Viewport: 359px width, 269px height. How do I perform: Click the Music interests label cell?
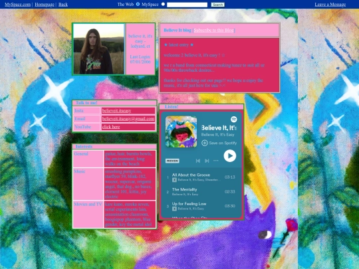88,184
